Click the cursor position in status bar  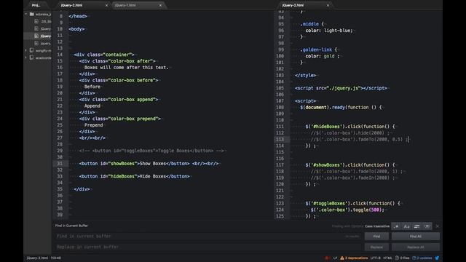pyautogui.click(x=56, y=258)
